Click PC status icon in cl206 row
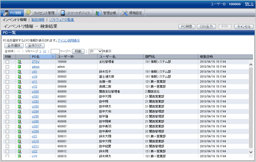This screenshot has width=256, height=162. (20, 121)
